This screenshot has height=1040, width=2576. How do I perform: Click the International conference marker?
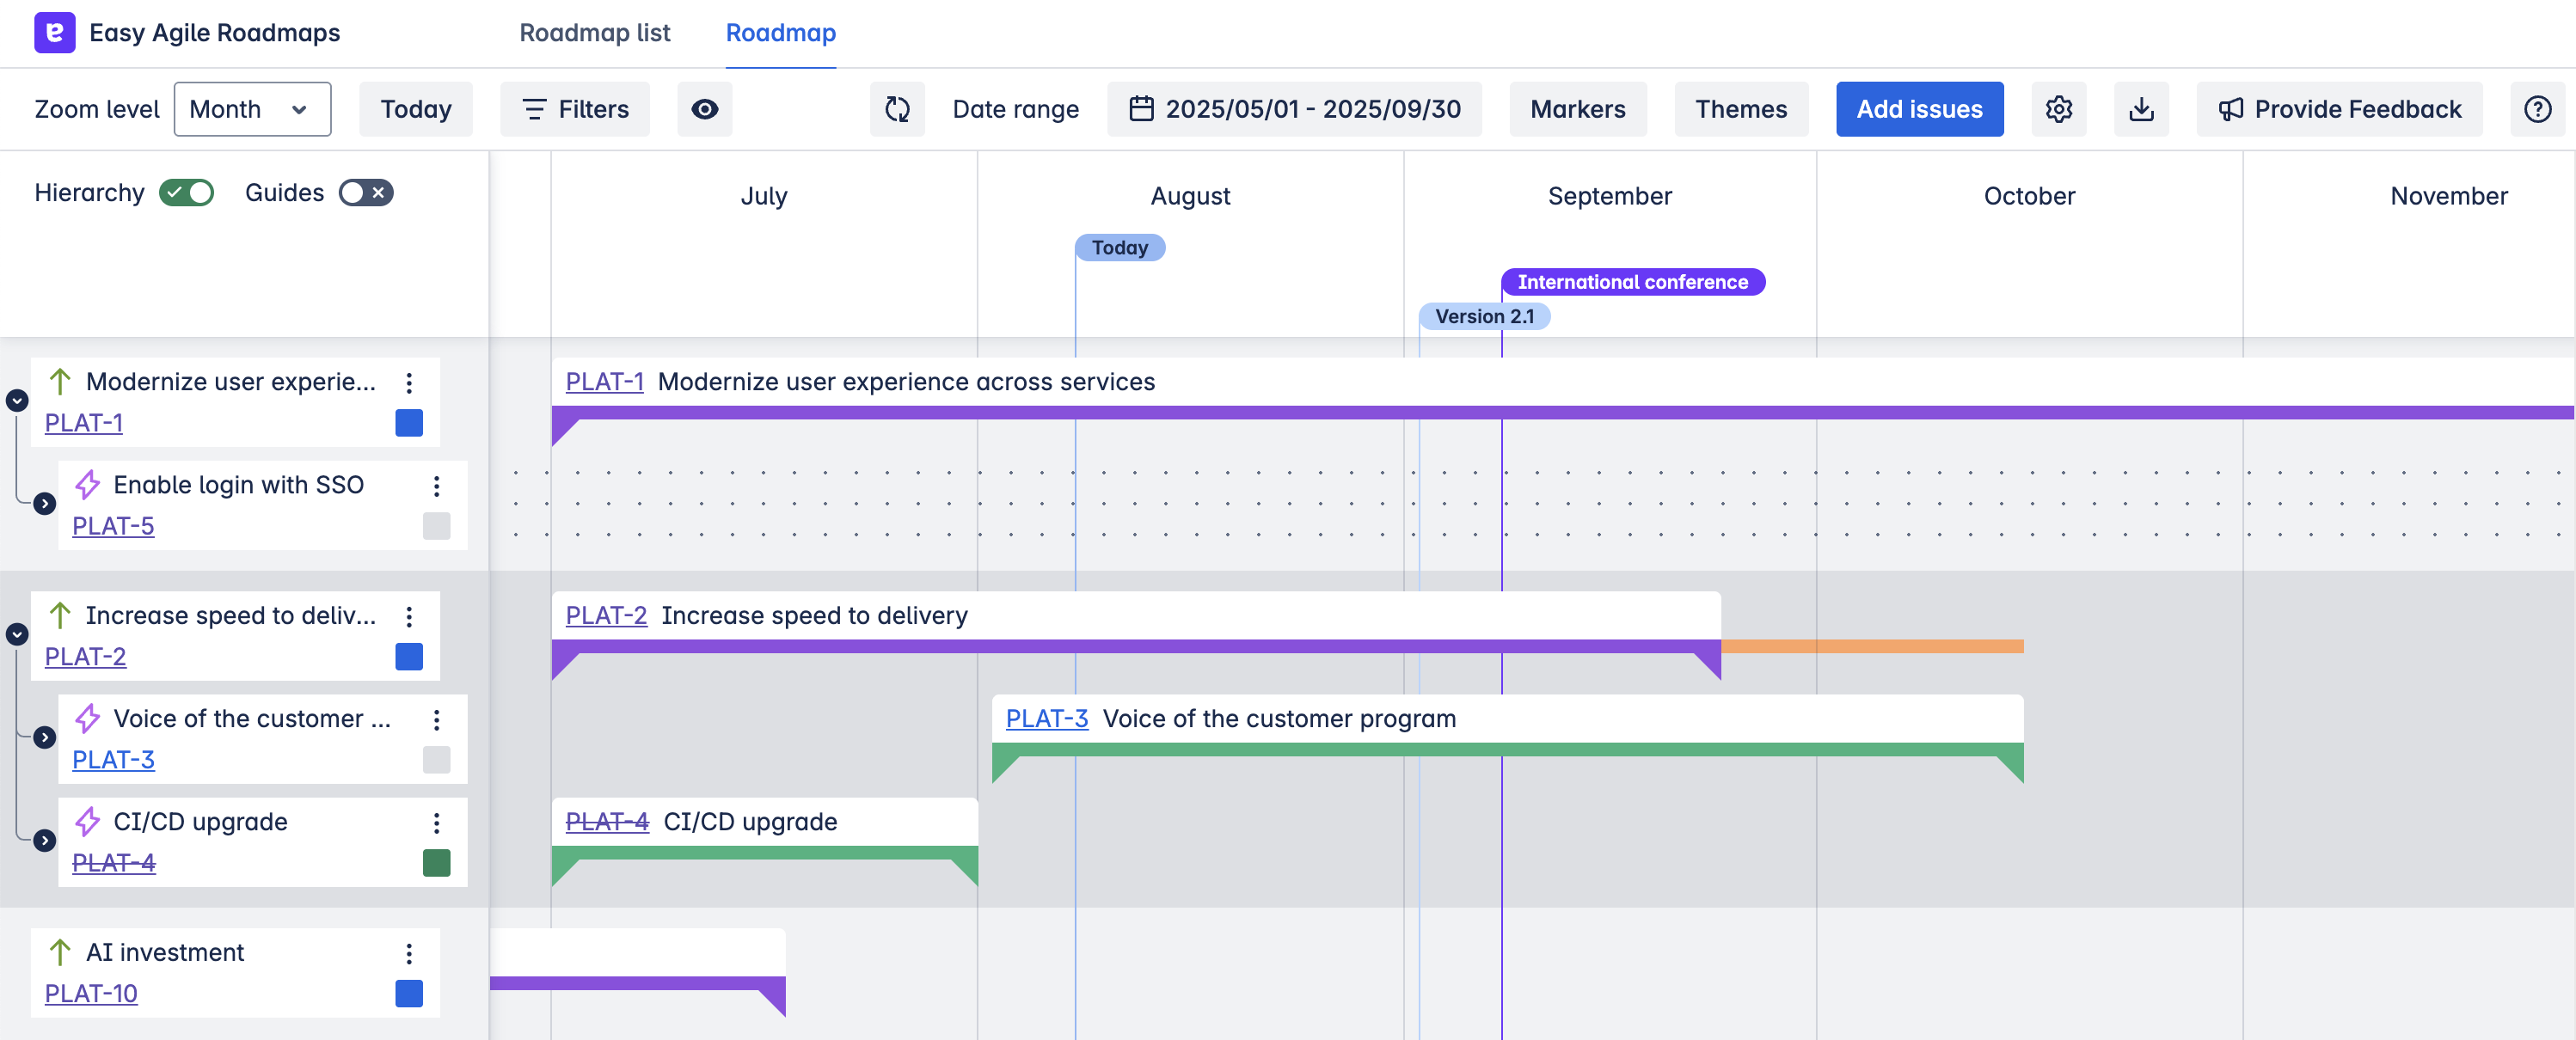click(x=1632, y=282)
